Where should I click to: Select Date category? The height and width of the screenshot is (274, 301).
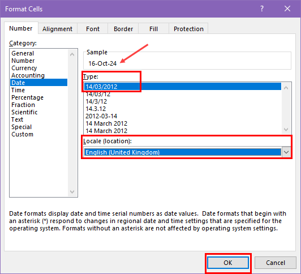(x=39, y=83)
